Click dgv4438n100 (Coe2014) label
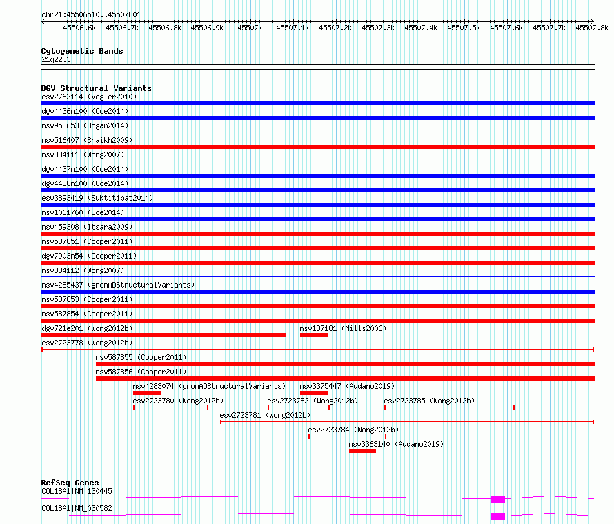The image size is (614, 524). pos(85,183)
